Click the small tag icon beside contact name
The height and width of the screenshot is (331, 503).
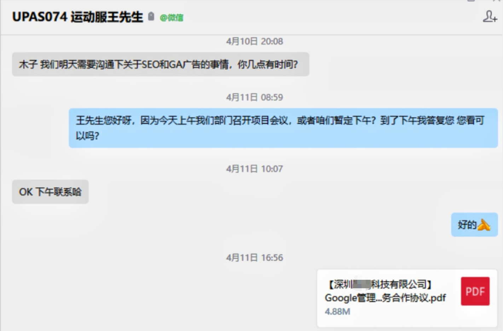click(x=151, y=16)
